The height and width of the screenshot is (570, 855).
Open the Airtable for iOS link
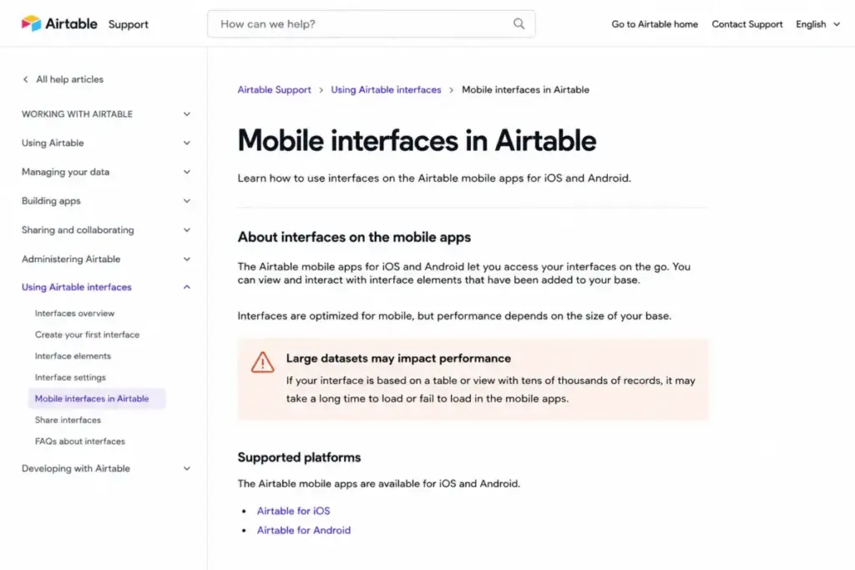pos(293,511)
